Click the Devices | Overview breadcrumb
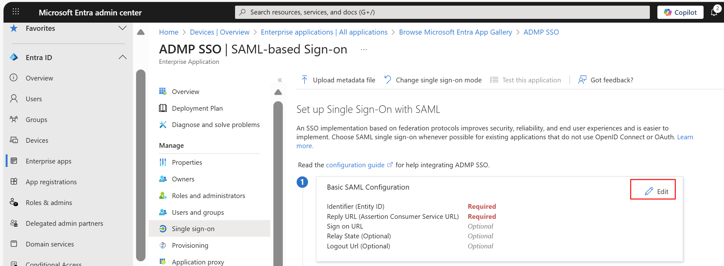 tap(220, 32)
